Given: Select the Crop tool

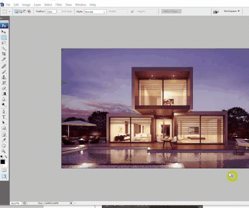Looking at the screenshot, I should click(3, 54).
